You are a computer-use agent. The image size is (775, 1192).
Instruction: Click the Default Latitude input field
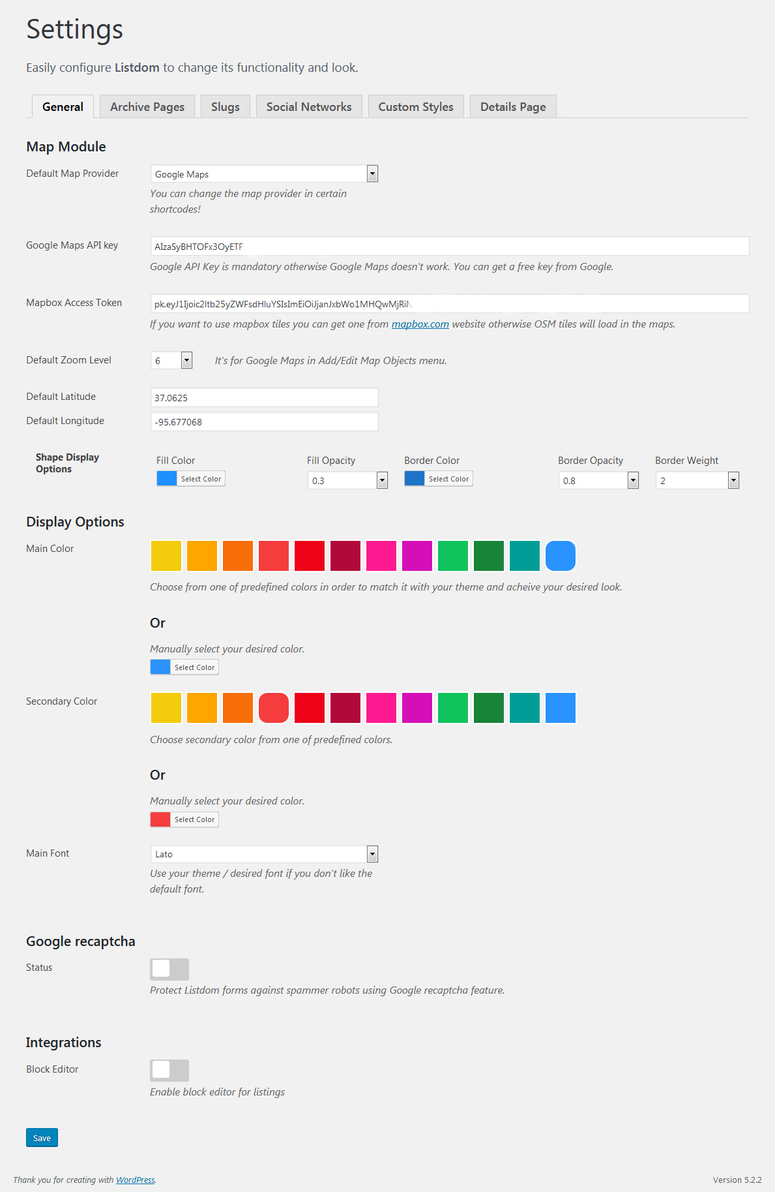[x=264, y=398]
